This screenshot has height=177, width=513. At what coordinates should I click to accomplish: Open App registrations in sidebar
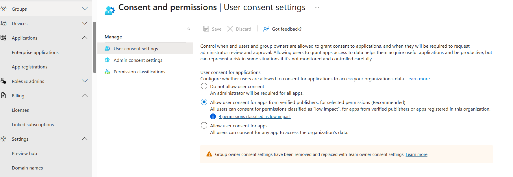tap(29, 67)
